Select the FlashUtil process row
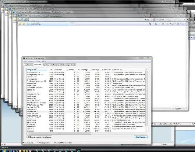Image resolution: width=195 pixels, height=152 pixels. [x=86, y=116]
